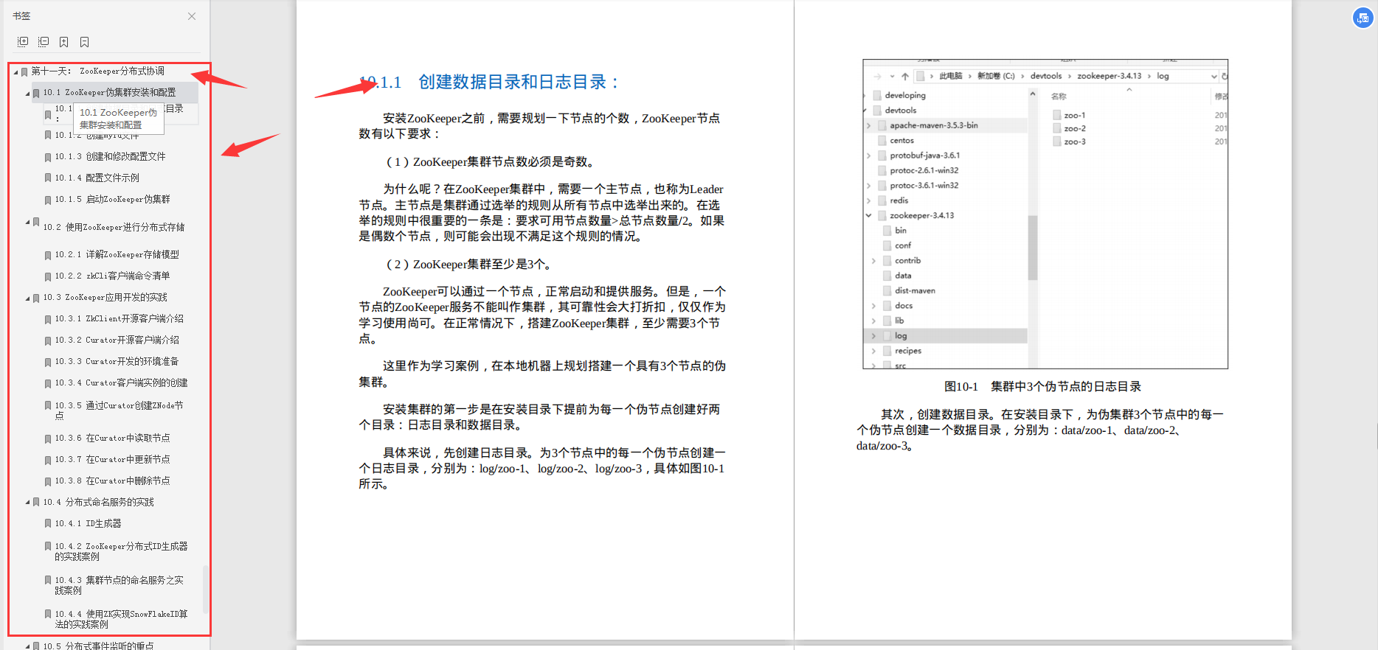Jump to bookmark 10.4 分布式命名服务的实践
This screenshot has height=650, width=1378.
(x=98, y=503)
